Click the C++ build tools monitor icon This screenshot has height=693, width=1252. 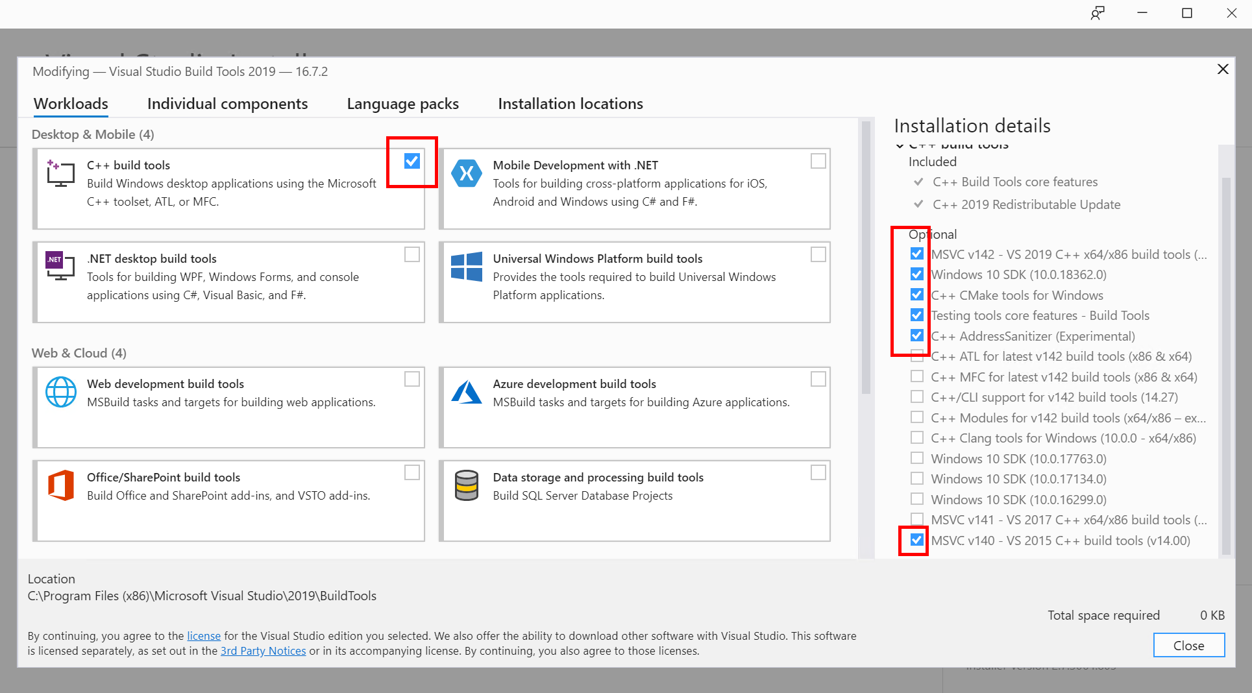tap(60, 173)
